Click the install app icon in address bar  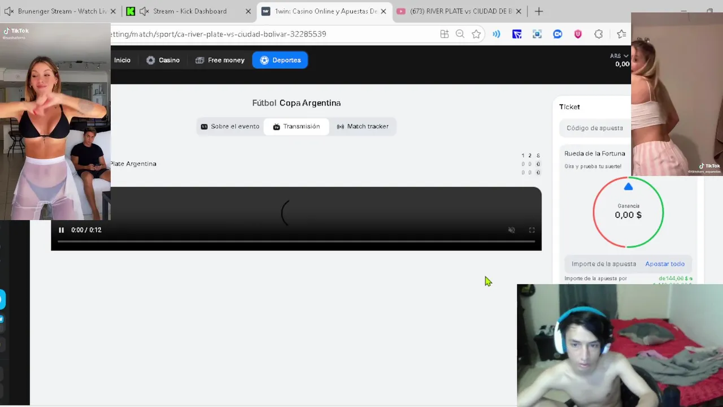(445, 34)
